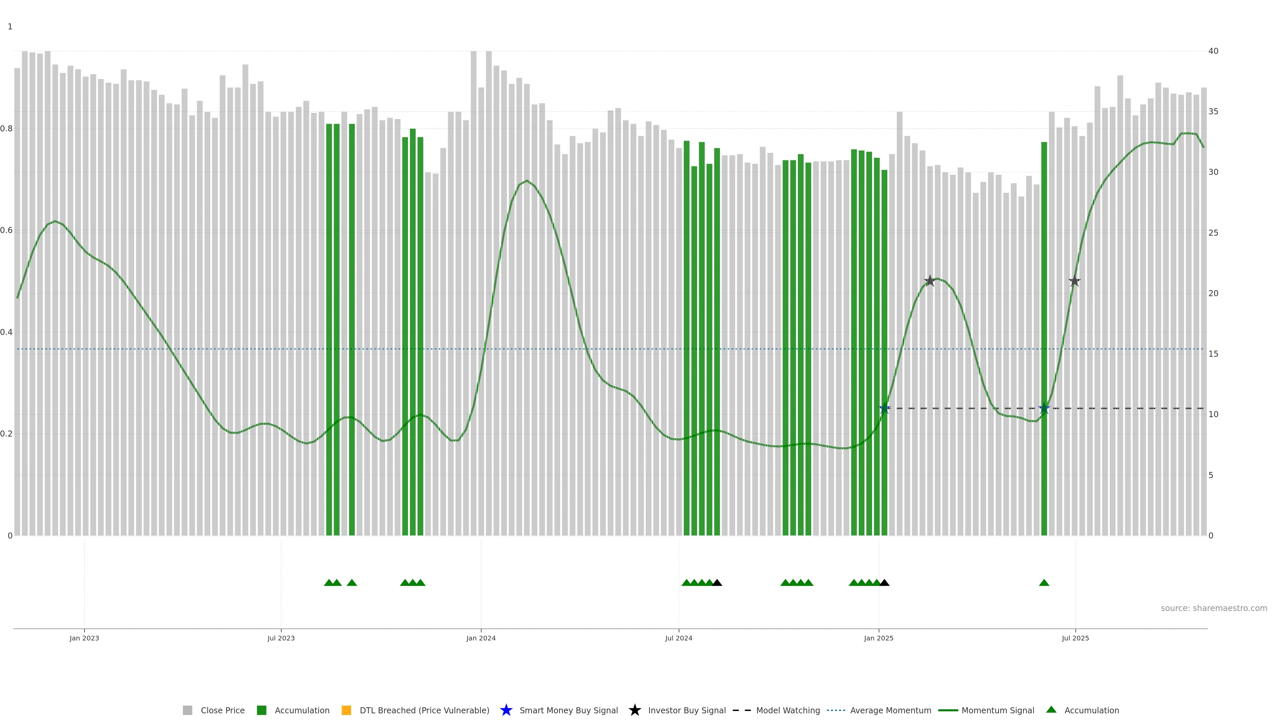Click the blue buy signal star before July 2025
This screenshot has height=722, width=1284.
[1044, 408]
